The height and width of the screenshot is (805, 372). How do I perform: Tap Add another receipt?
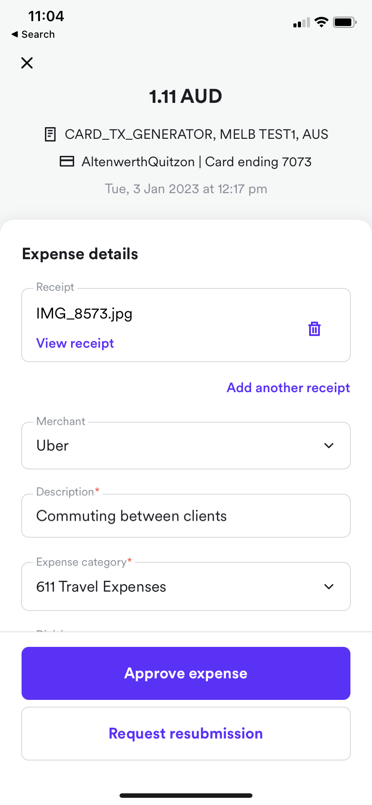coord(288,388)
